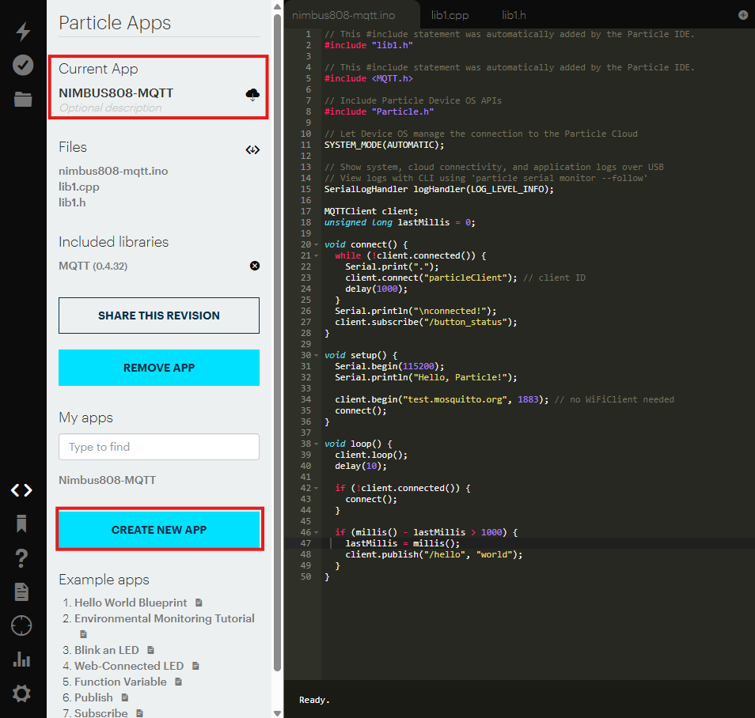Open lib1.h in Files list
755x718 pixels.
point(72,202)
